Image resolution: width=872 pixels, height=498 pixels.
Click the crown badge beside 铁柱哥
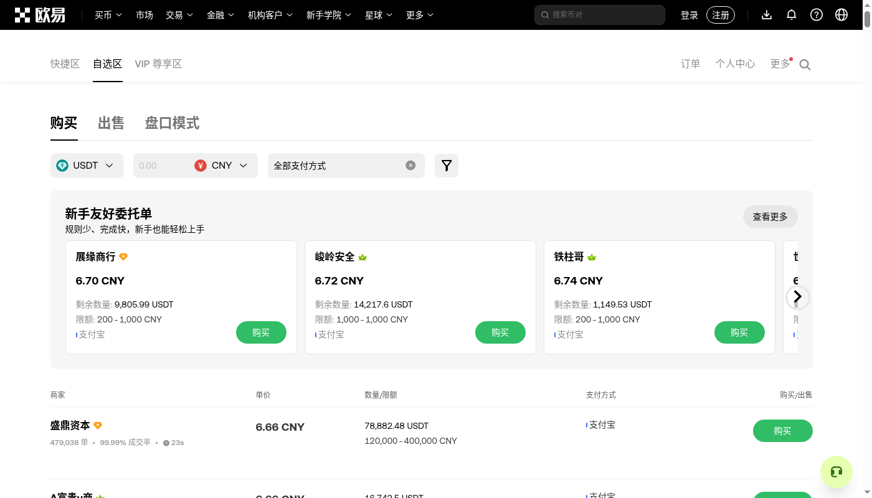point(592,257)
